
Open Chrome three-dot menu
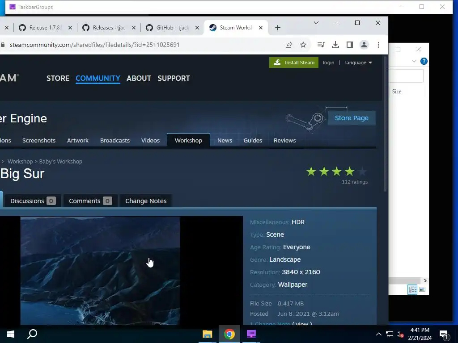(x=378, y=45)
